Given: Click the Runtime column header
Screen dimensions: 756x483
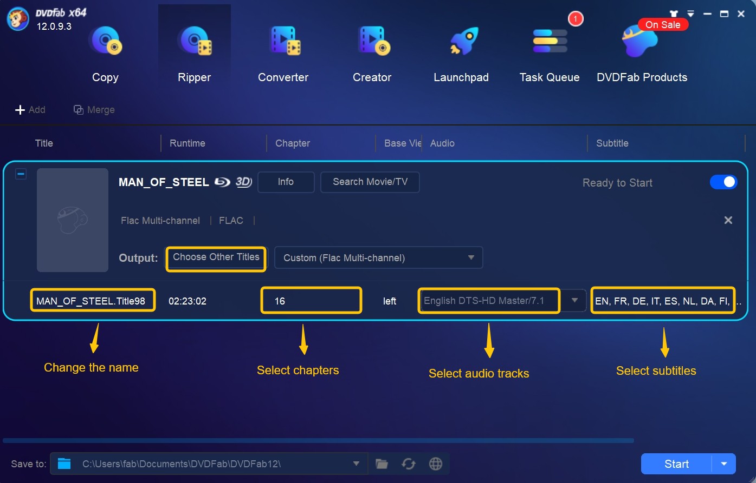Looking at the screenshot, I should pyautogui.click(x=188, y=143).
